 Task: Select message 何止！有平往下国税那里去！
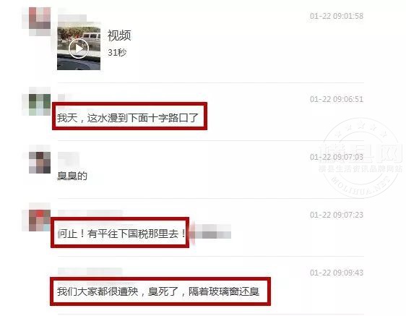[121, 234]
